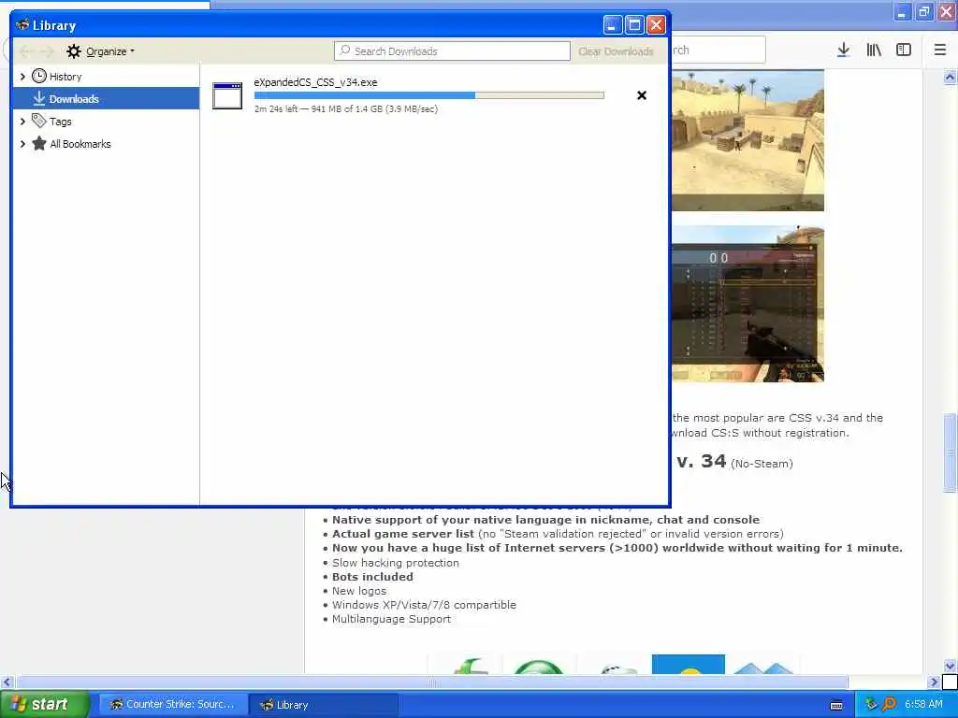Click the eXpandedCS_CSS_v34.exe file name
The image size is (958, 718).
click(316, 82)
